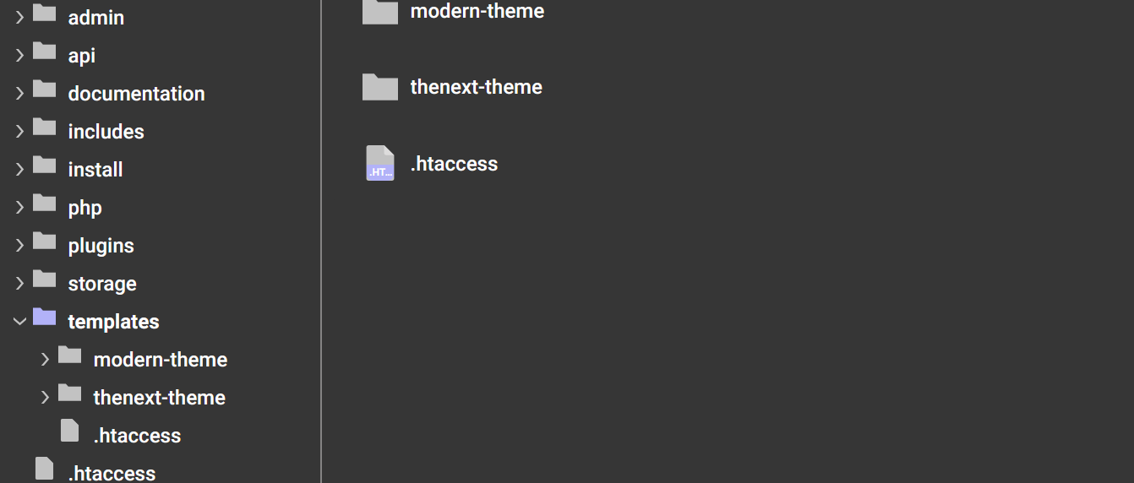The height and width of the screenshot is (483, 1134).
Task: Expand thenext-theme subfolder in the tree
Action: pyautogui.click(x=45, y=398)
